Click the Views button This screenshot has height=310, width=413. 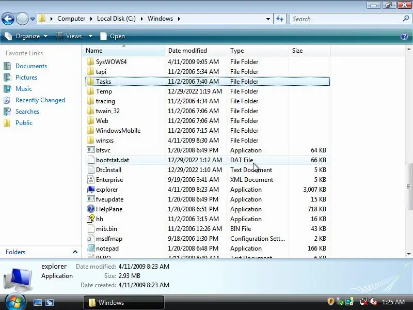[69, 36]
